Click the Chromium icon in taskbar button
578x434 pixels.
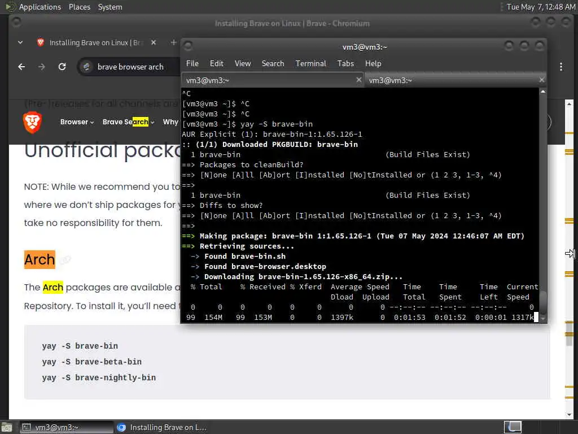121,427
